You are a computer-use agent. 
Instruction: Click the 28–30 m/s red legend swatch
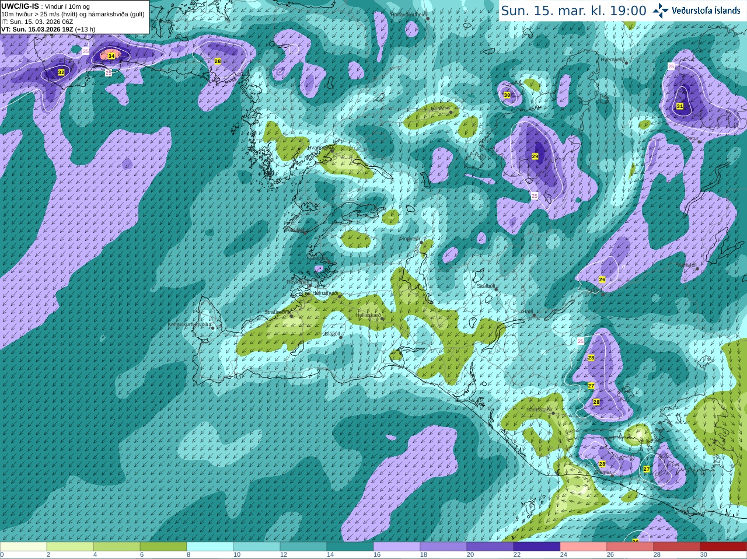[x=677, y=547]
